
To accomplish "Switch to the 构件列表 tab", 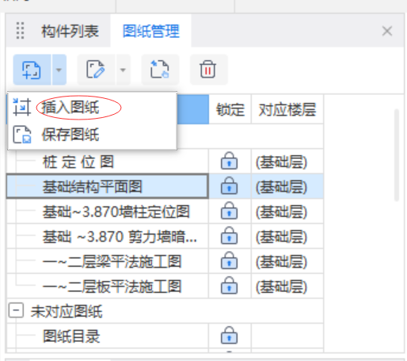I will 70,32.
